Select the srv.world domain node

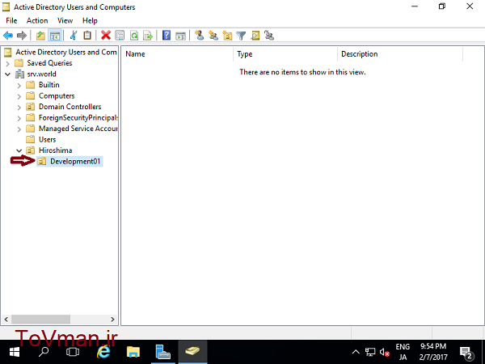[42, 74]
